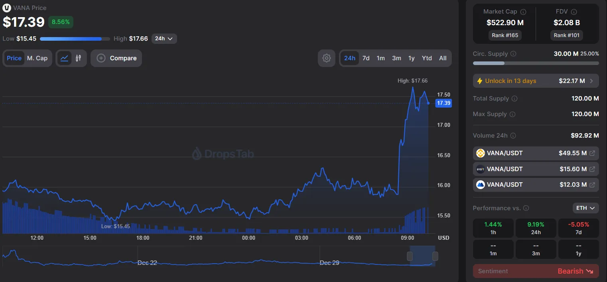Select 24h timeframe tab

[x=350, y=58]
